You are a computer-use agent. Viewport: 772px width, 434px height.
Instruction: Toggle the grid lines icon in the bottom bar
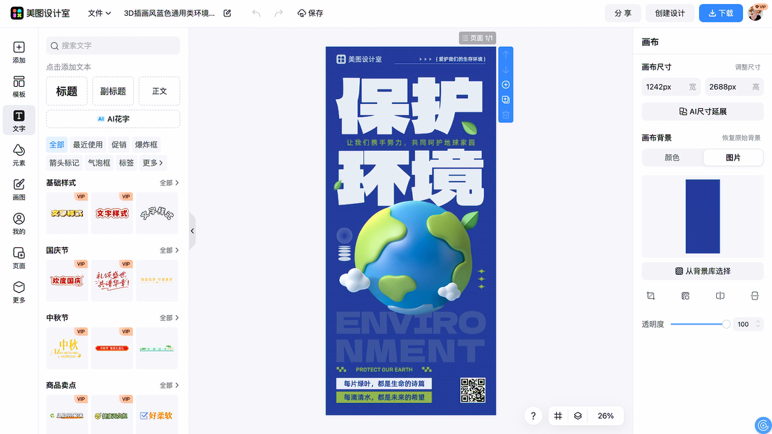tap(558, 416)
